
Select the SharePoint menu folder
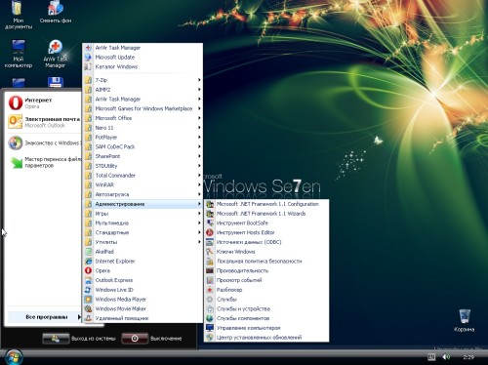pos(142,156)
